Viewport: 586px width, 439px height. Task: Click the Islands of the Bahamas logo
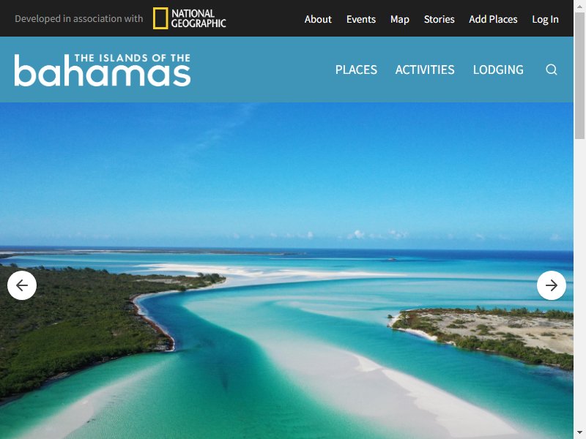[103, 70]
